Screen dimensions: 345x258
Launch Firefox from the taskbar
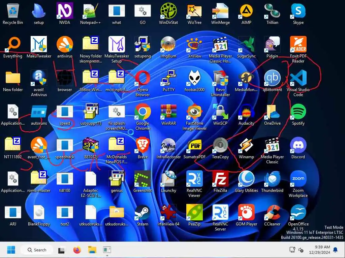click(x=77, y=250)
